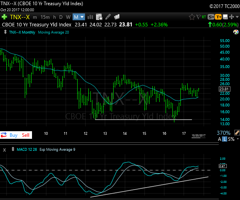240x200 pixels.
Task: Open the toolbar's rightmost dropdown arrow
Action: point(237,17)
